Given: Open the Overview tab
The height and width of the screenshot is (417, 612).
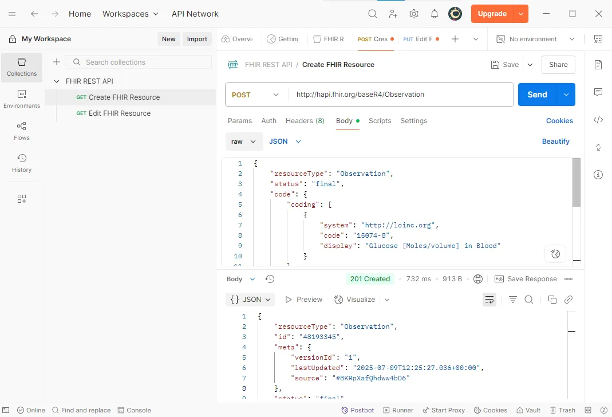Looking at the screenshot, I should tap(238, 39).
